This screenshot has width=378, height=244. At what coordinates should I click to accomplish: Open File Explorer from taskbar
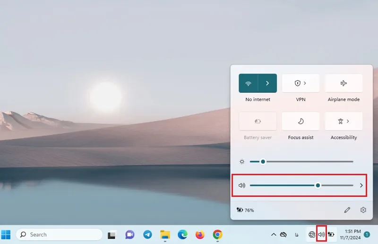coord(165,235)
